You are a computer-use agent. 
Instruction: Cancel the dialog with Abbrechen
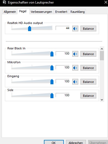pyautogui.click(x=76, y=142)
